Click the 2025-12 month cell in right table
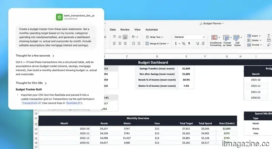 pyautogui.click(x=256, y=92)
